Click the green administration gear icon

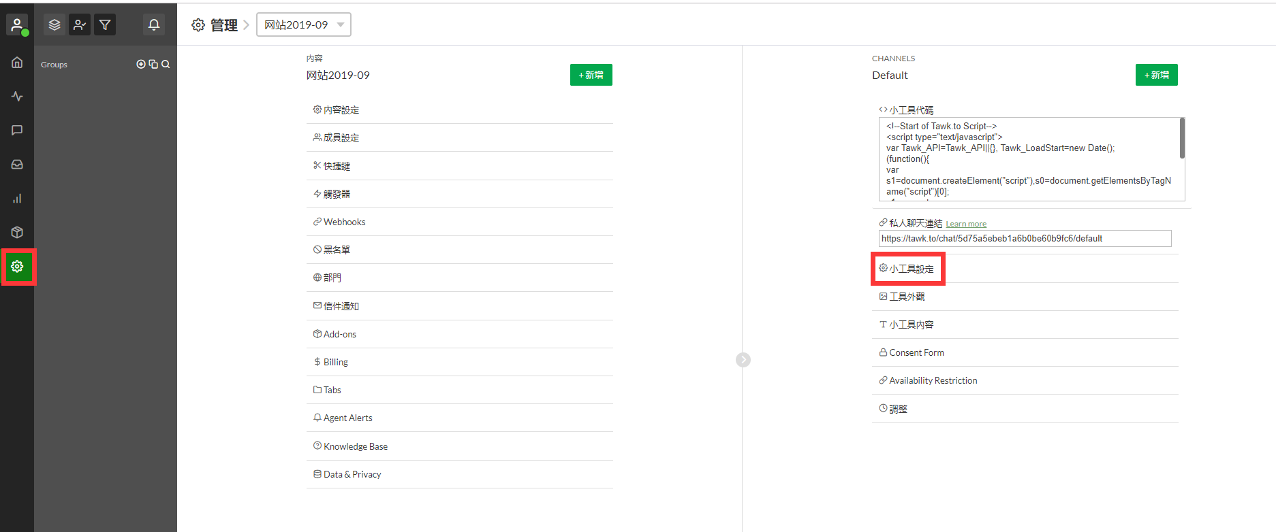click(x=18, y=267)
